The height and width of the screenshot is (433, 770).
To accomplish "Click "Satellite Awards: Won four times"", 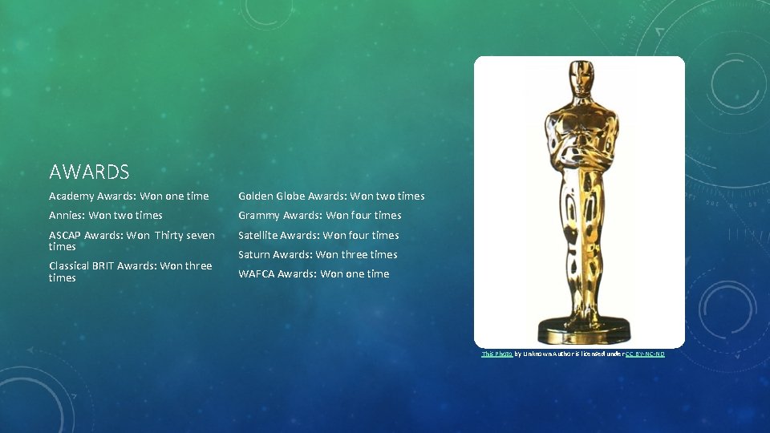I will click(x=318, y=235).
